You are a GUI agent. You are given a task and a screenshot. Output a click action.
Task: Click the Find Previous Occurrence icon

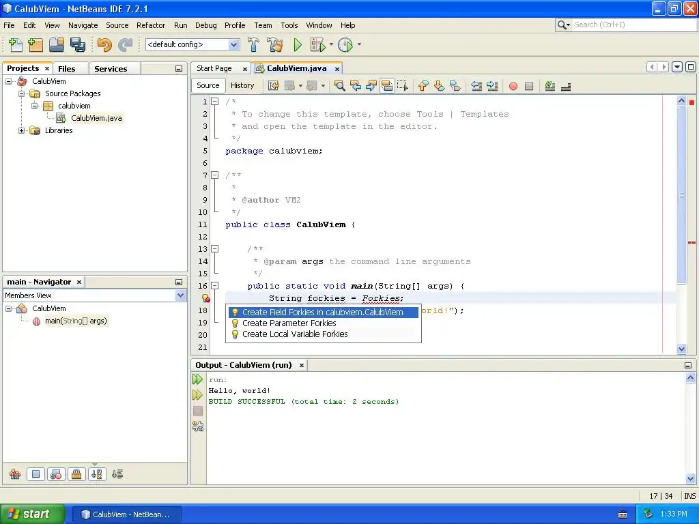pos(355,86)
